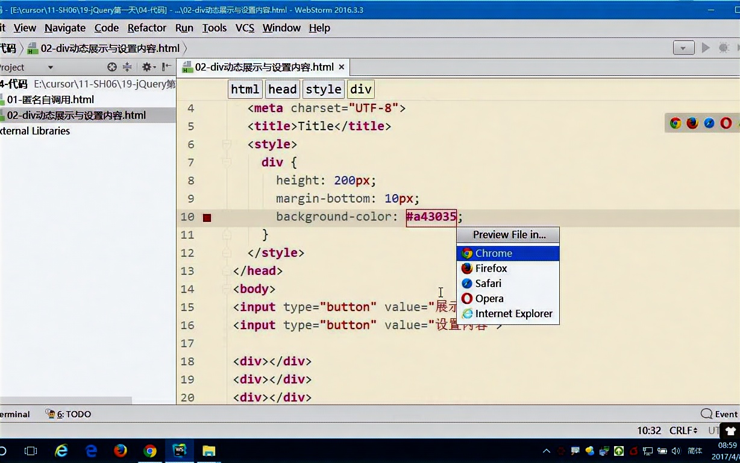Choose Firefox in Preview File popup
The height and width of the screenshot is (463, 740).
[508, 268]
